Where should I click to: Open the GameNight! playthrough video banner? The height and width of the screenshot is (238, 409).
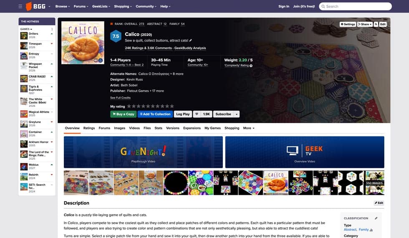point(143,152)
